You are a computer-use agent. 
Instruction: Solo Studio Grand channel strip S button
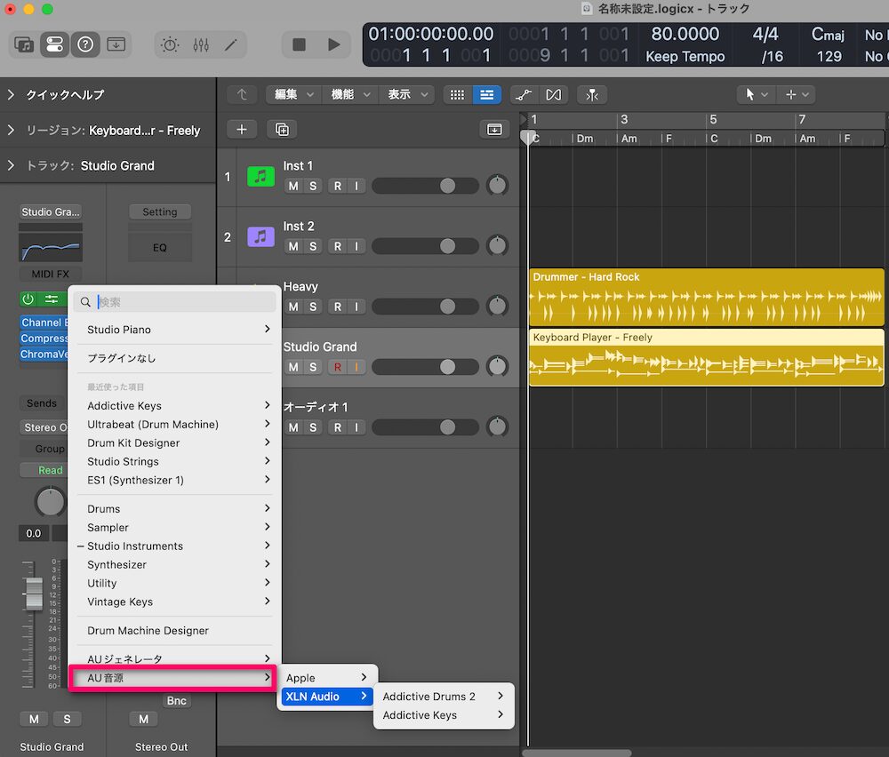coord(67,719)
